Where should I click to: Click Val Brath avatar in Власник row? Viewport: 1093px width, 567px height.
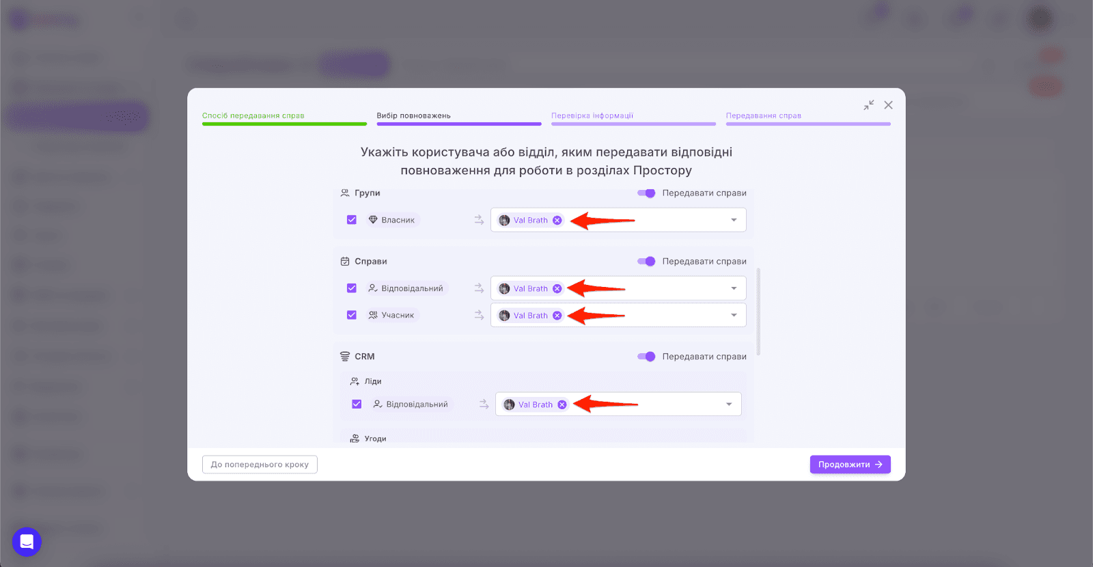click(504, 220)
